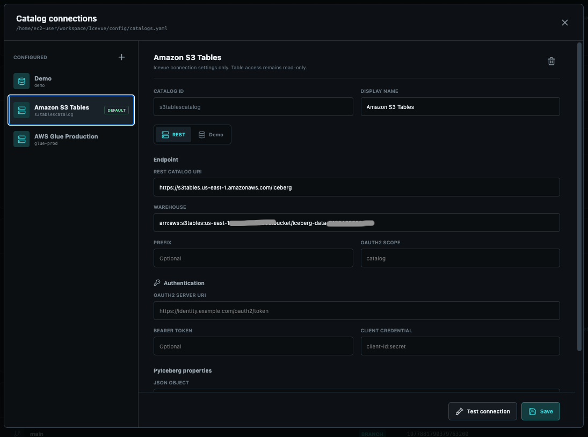Focus the OAuth2 Server URI field
Screen dimensions: 588x437
357,311
